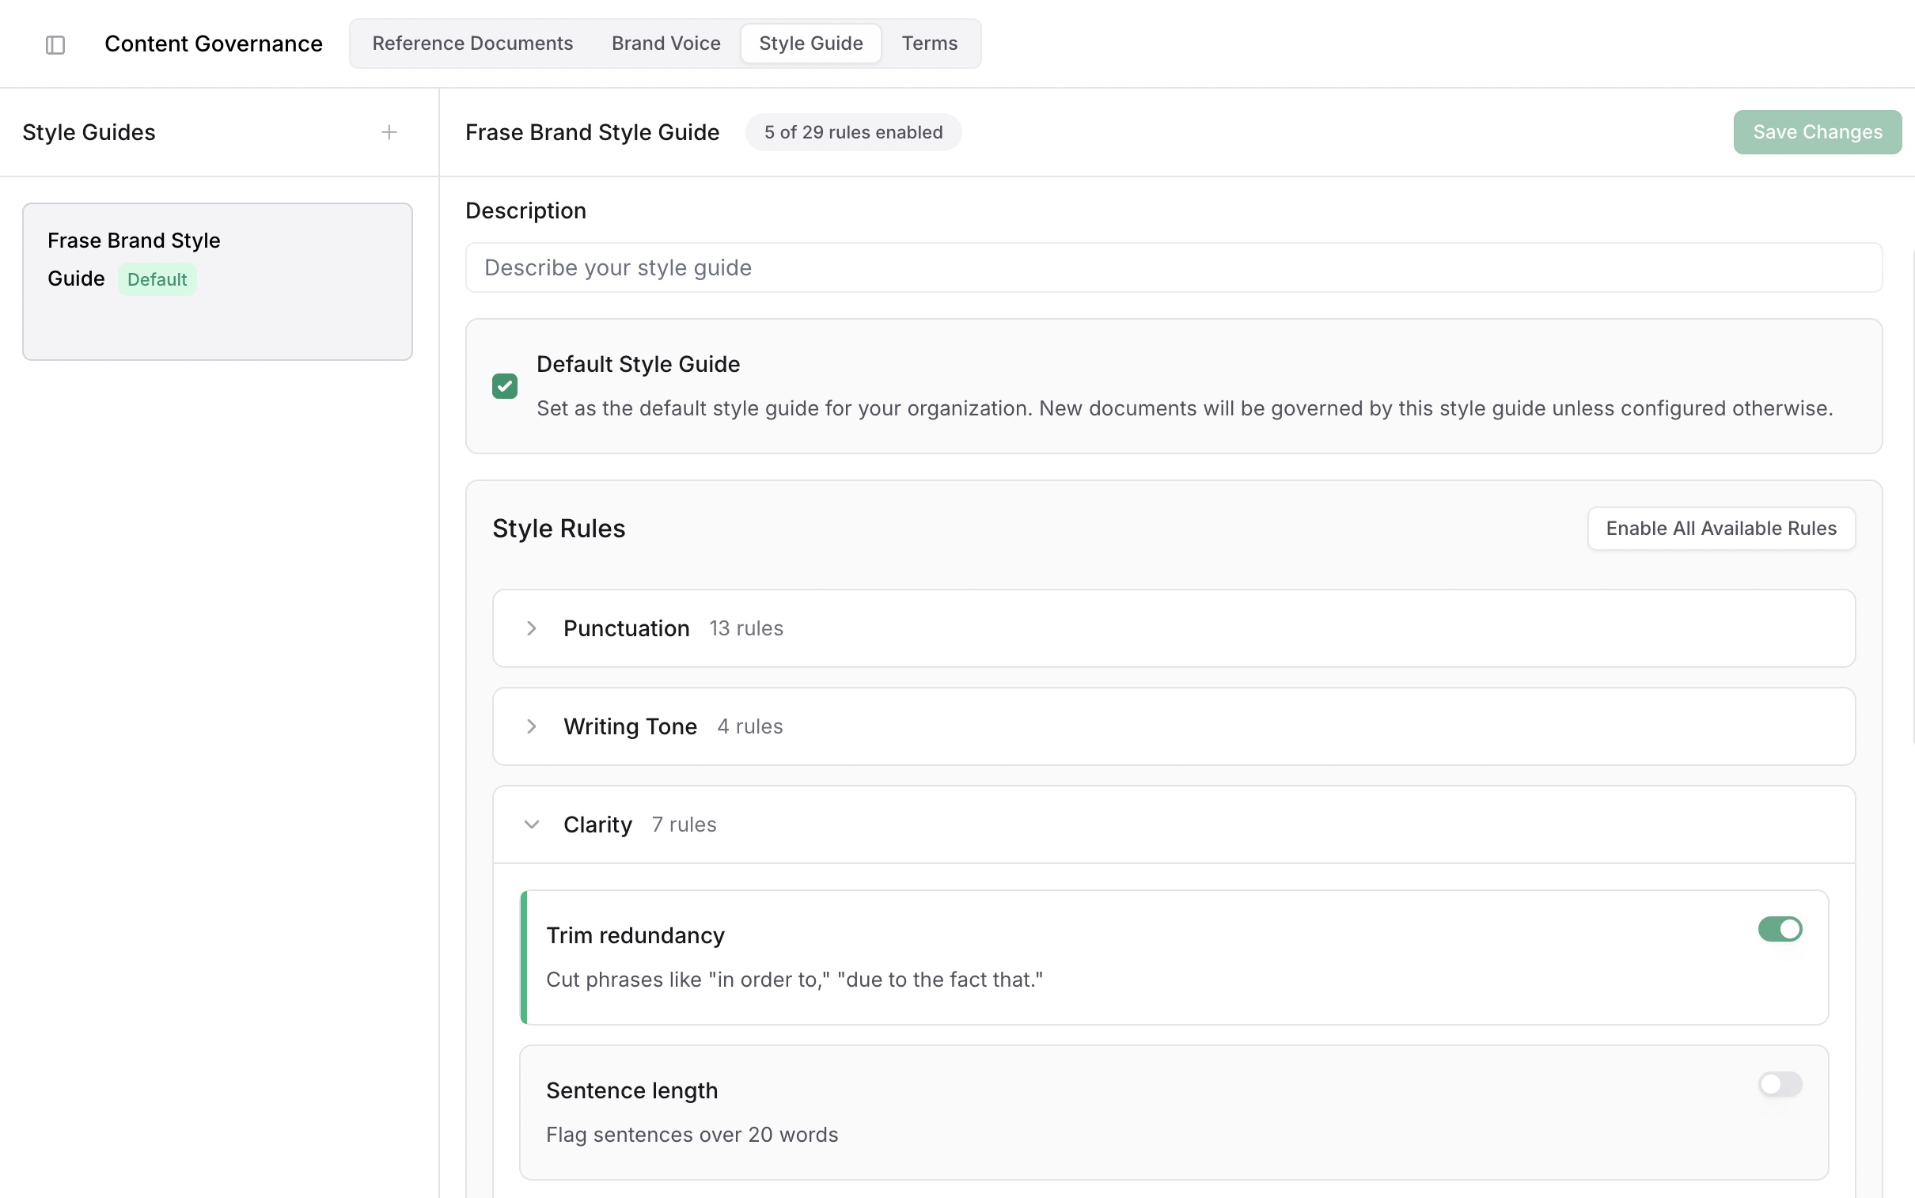The height and width of the screenshot is (1198, 1915).
Task: Click the Style Rules heading
Action: [x=559, y=529]
